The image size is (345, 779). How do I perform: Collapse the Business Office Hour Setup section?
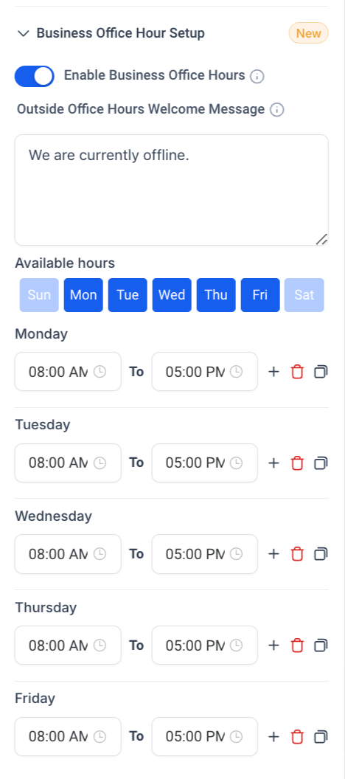point(24,33)
